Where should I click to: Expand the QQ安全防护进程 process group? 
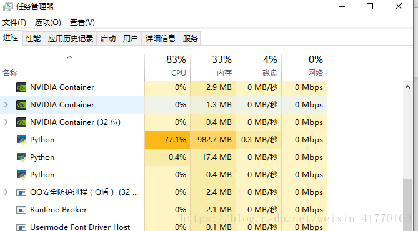pos(6,192)
